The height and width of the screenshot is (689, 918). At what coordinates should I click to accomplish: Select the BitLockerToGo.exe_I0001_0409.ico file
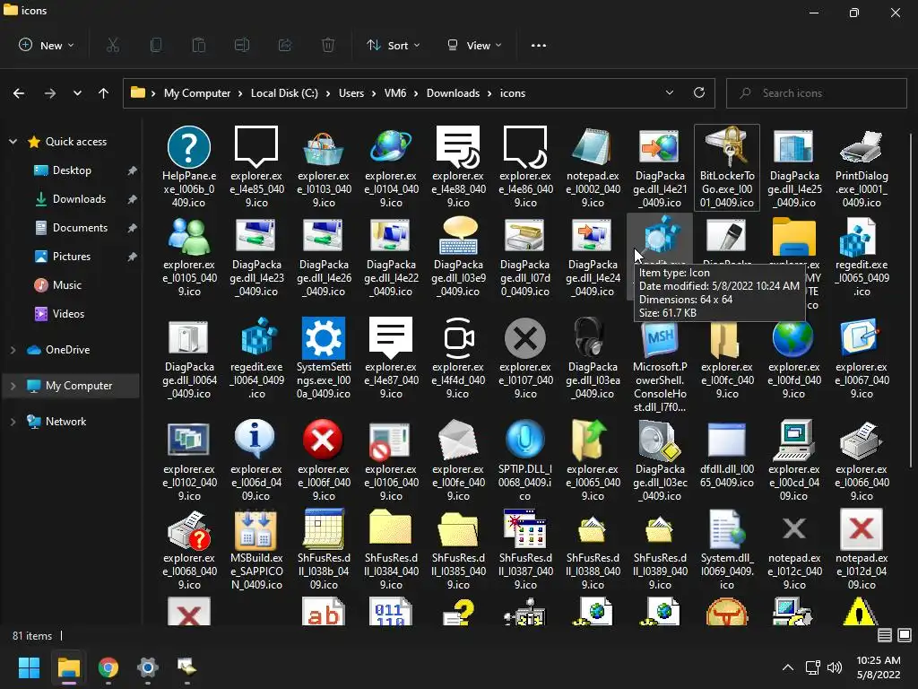[x=727, y=167]
